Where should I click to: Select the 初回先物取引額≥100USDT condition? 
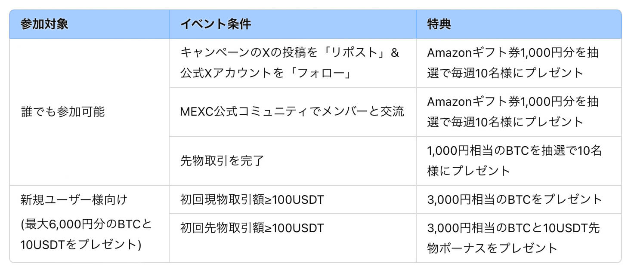252,227
